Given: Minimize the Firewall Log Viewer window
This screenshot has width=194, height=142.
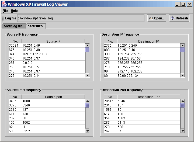Looking at the screenshot, I should (x=177, y=4).
